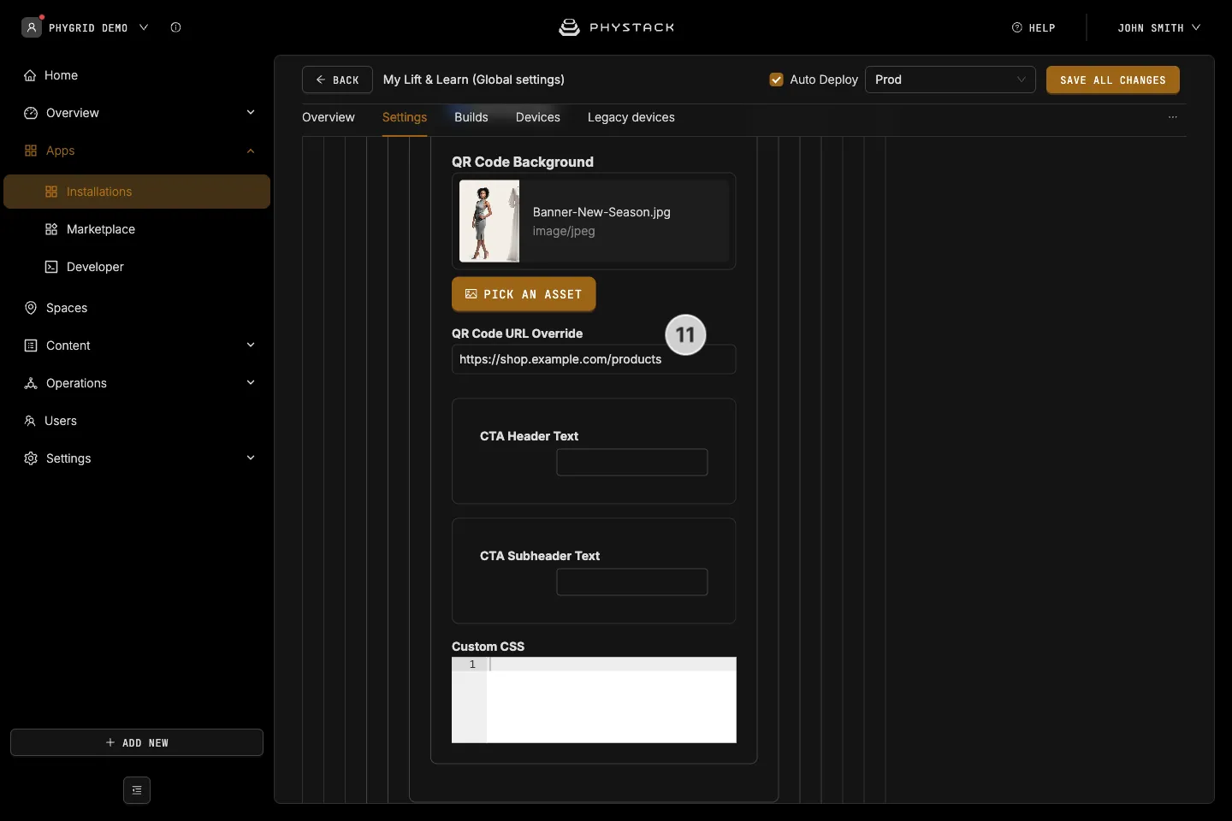Click the Marketplace icon in sidebar
1232x821 pixels.
click(x=51, y=229)
